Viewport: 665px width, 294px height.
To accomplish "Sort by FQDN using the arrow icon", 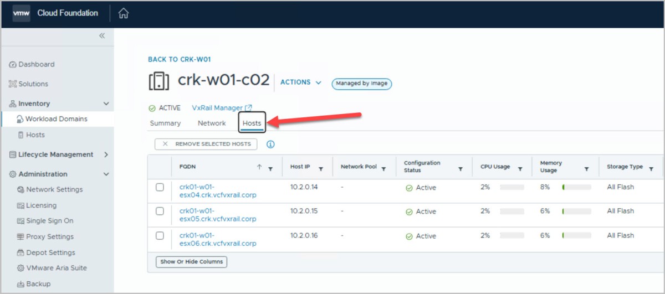I will coord(259,167).
